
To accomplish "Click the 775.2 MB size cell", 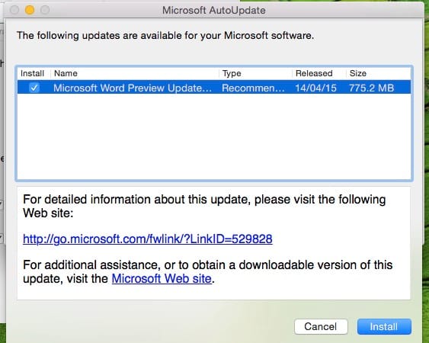I will 371,88.
